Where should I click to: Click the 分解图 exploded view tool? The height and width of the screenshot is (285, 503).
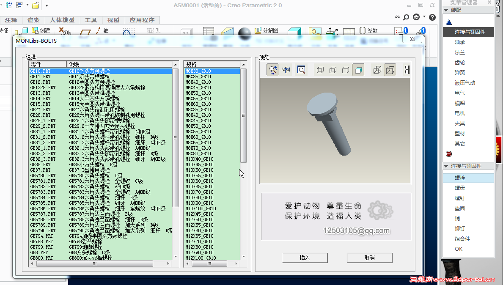[266, 30]
